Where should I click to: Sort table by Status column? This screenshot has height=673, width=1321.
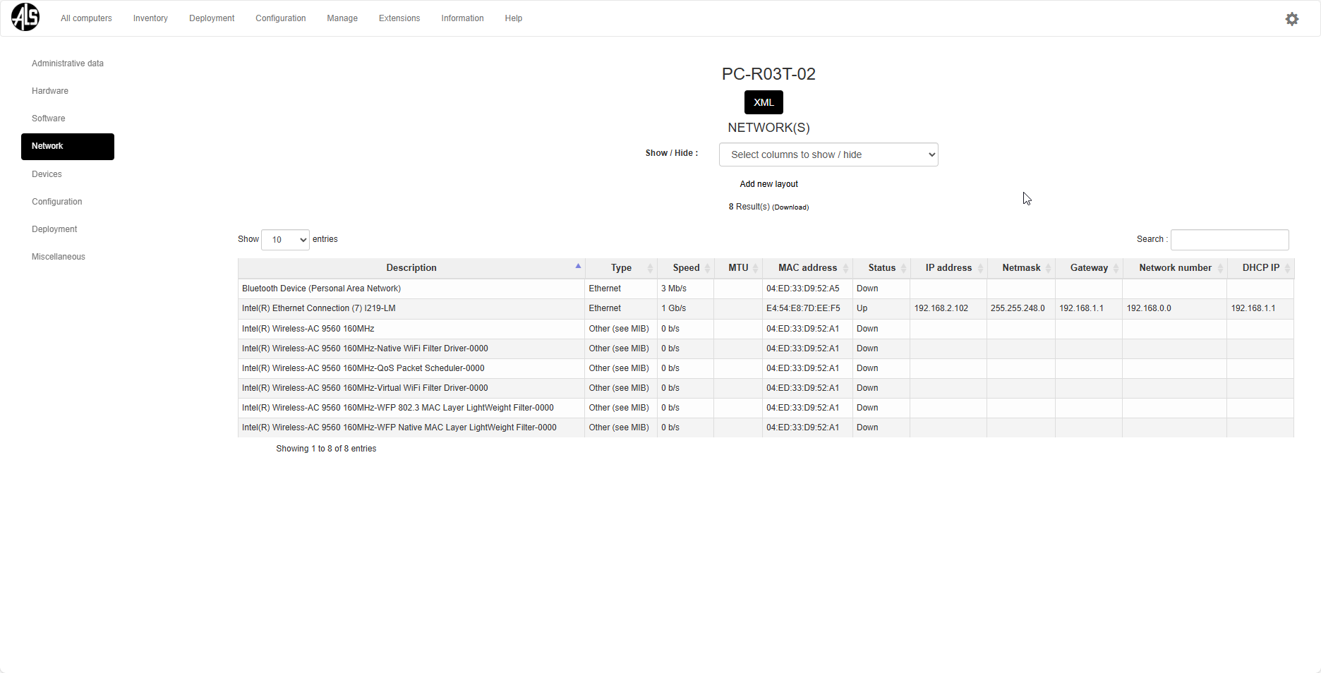point(881,268)
